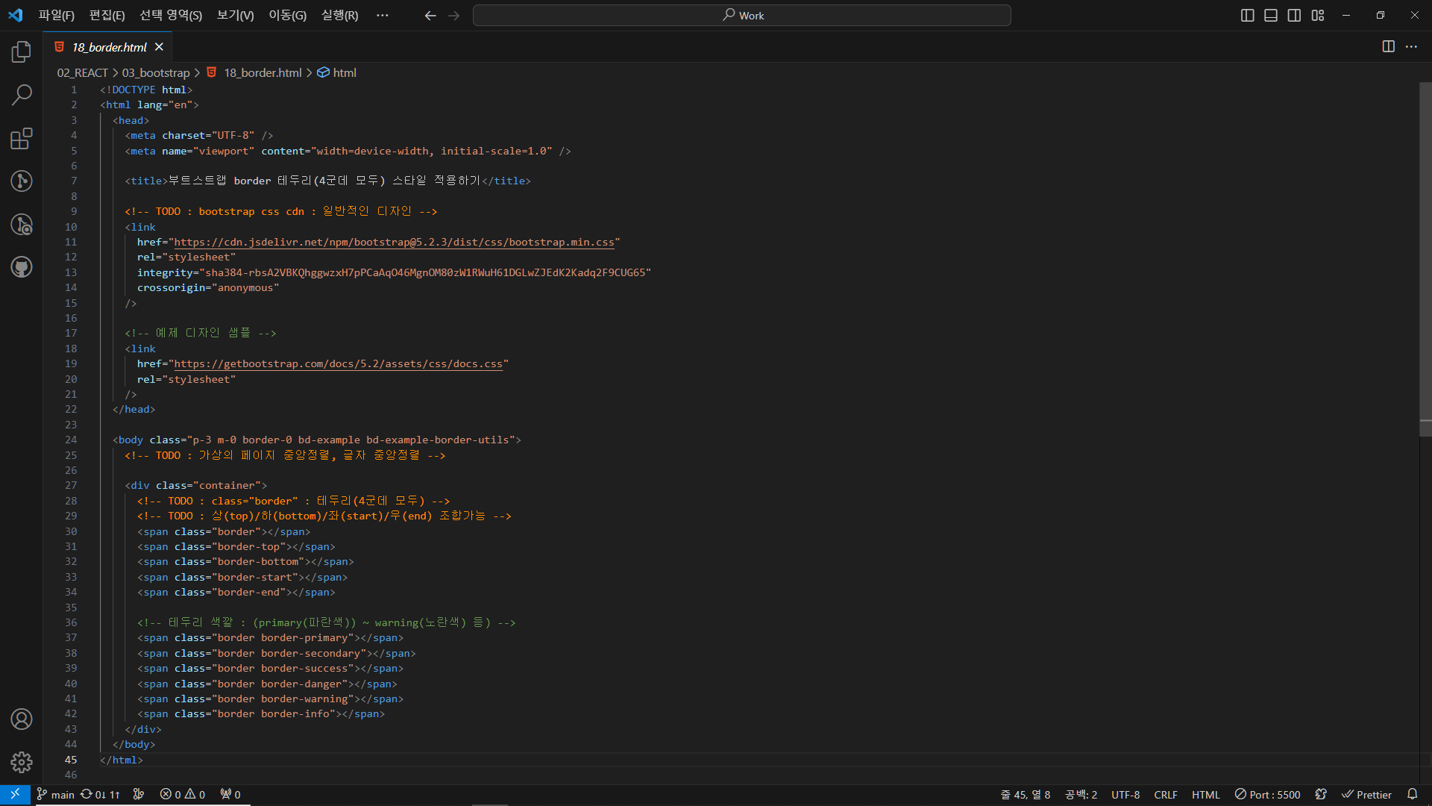Screen dimensions: 1432x806
Task: Open the Search view in activity bar
Action: click(22, 95)
